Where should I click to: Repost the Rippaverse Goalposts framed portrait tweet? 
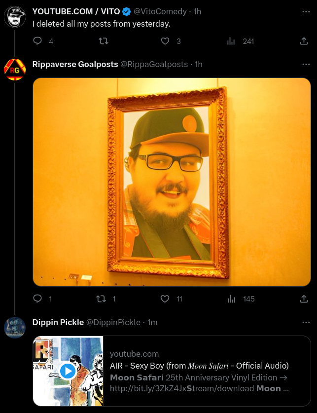coord(101,299)
